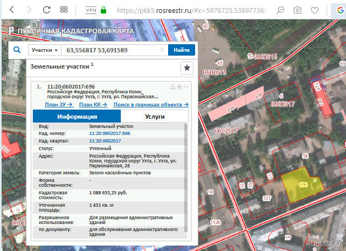The height and width of the screenshot is (251, 346).
Task: Click parcel label 14 on map
Action: tap(210, 192)
